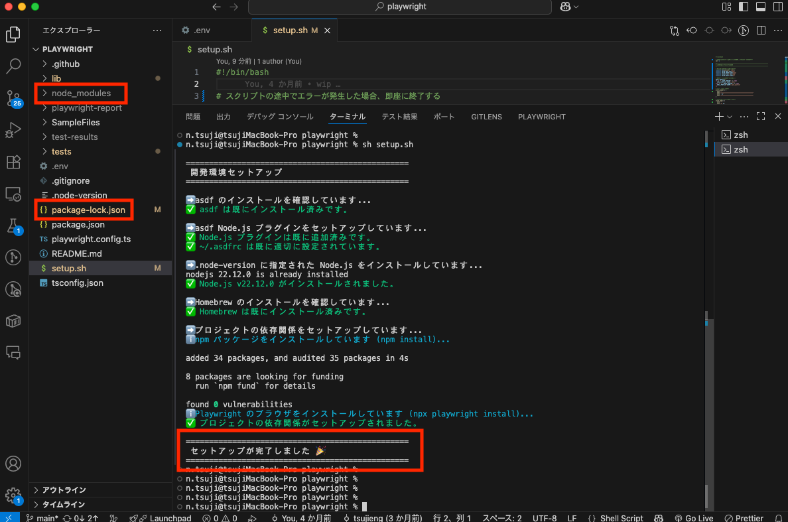Viewport: 788px width, 522px height.
Task: Expand the node_modules folder
Action: pyautogui.click(x=81, y=94)
